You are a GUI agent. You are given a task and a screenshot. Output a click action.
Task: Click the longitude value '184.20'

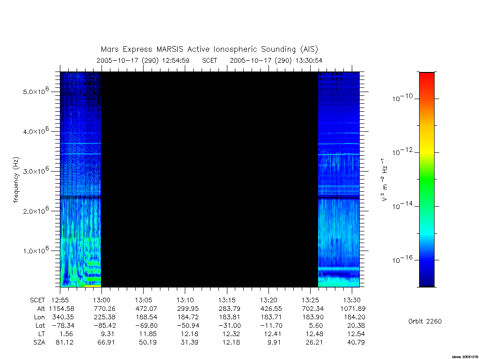(x=355, y=317)
